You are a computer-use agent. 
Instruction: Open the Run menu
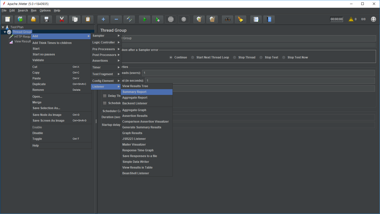34,10
